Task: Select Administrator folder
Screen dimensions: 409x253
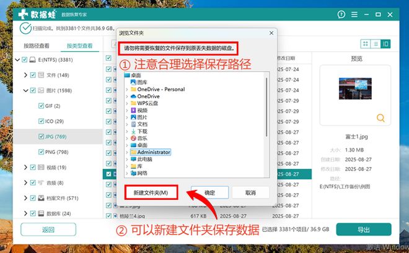Action: [151, 152]
